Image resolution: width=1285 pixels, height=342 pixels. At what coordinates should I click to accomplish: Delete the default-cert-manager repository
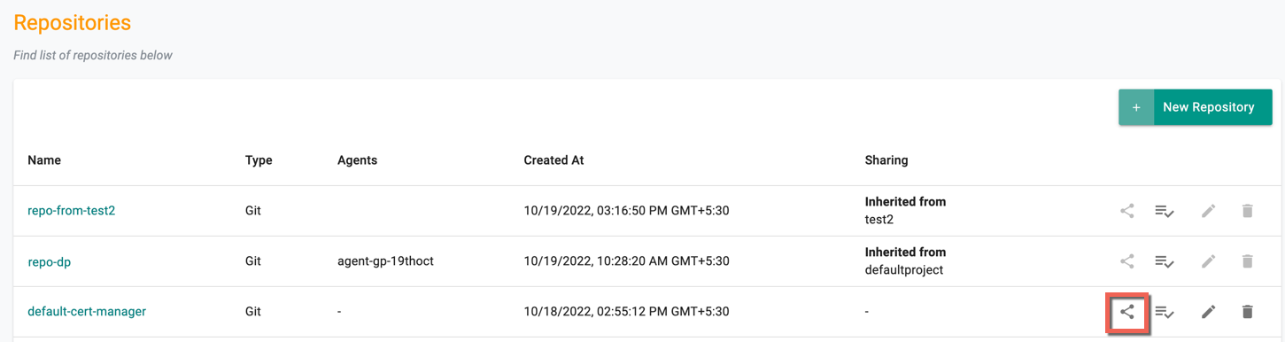[1247, 312]
